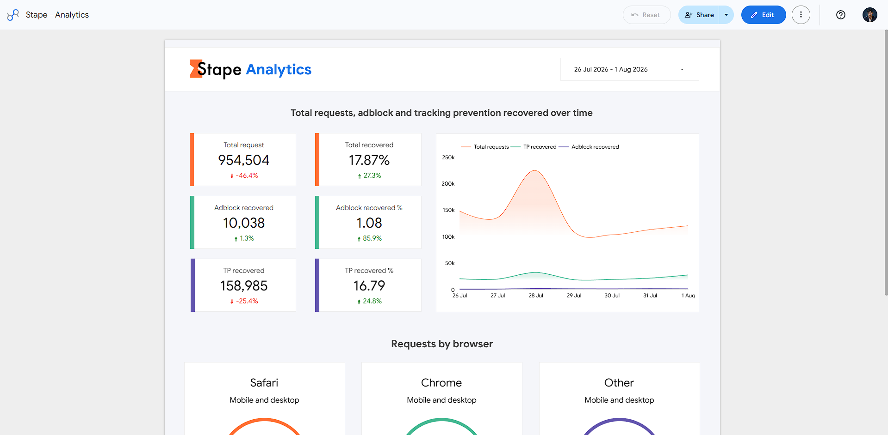Click the TP recovered legend entry
Image resolution: width=888 pixels, height=435 pixels.
534,147
